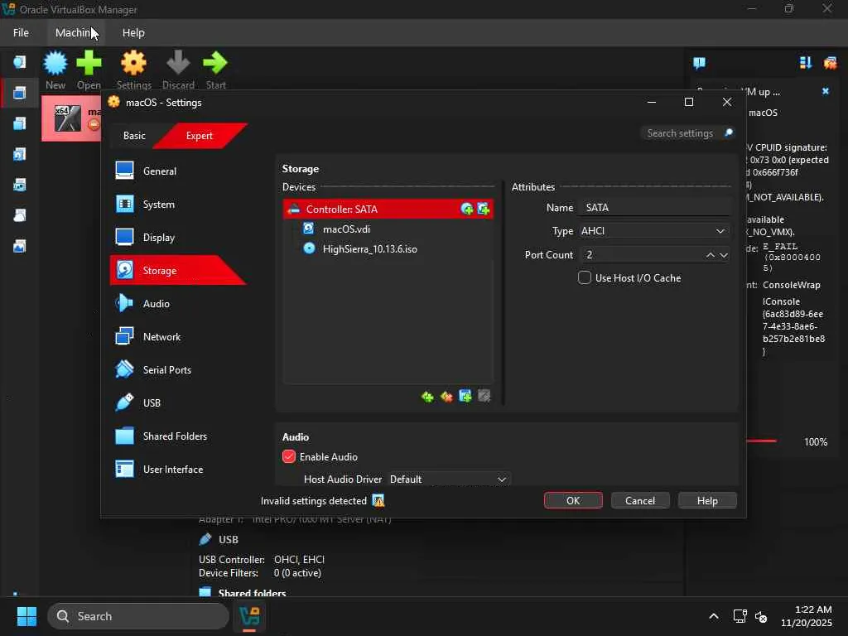848x636 pixels.
Task: Click the green Open toolbar icon
Action: click(x=89, y=63)
